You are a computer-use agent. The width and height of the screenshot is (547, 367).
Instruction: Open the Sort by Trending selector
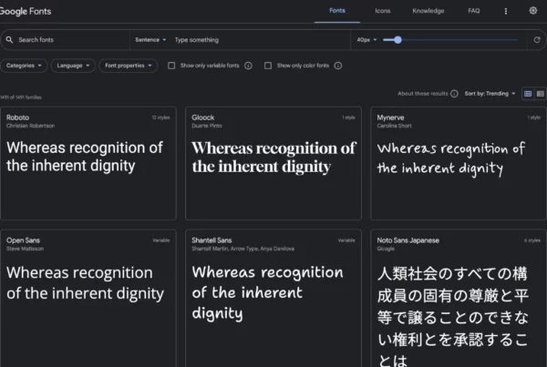pos(490,94)
